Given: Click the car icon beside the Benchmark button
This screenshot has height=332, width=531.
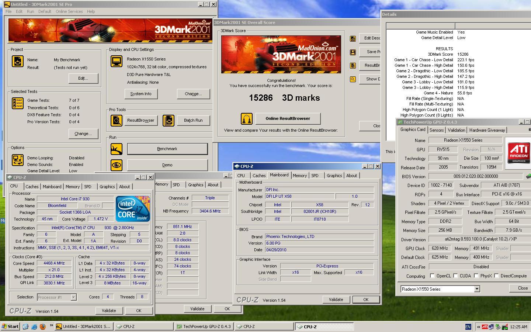Looking at the screenshot, I should point(117,149).
